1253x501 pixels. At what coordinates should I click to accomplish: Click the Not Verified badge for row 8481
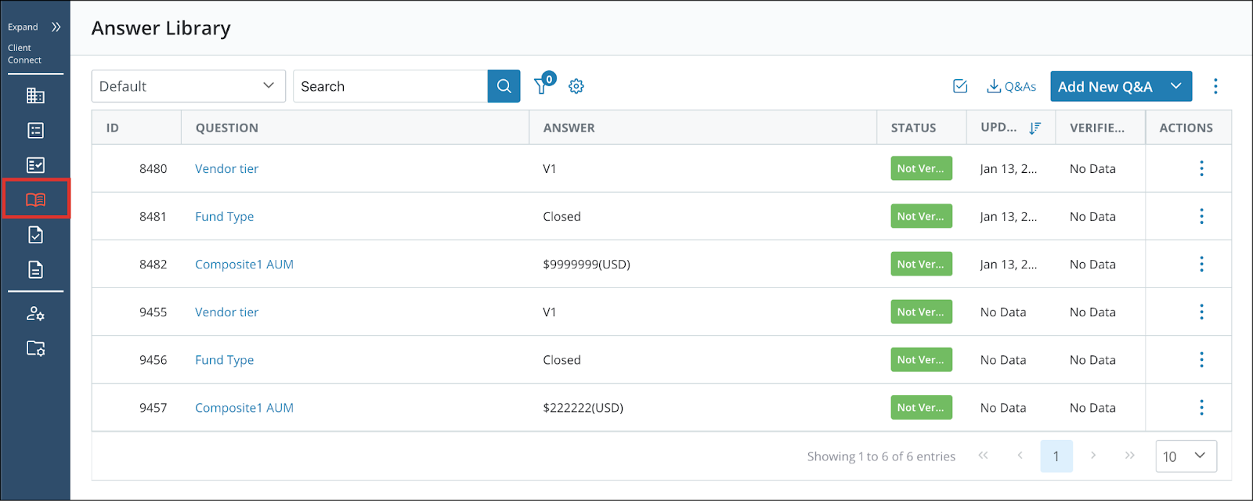coord(921,216)
